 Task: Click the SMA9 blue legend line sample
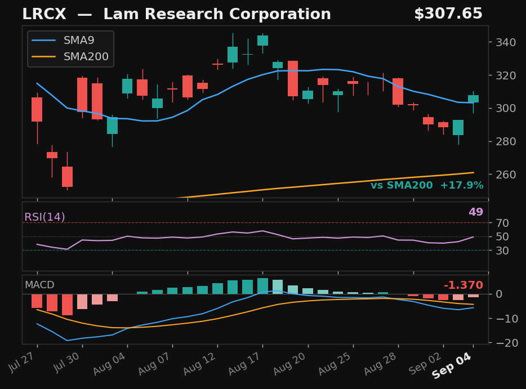(43, 40)
